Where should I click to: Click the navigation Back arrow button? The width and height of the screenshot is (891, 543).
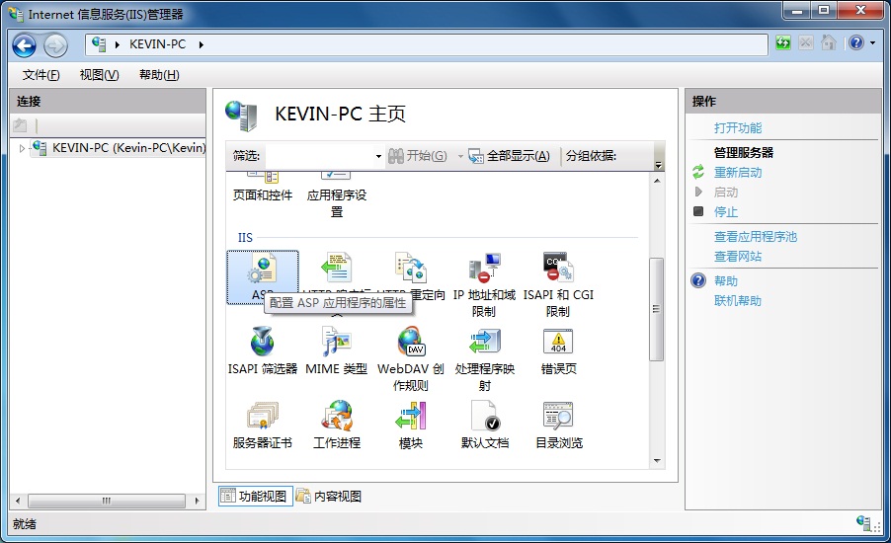pos(25,44)
